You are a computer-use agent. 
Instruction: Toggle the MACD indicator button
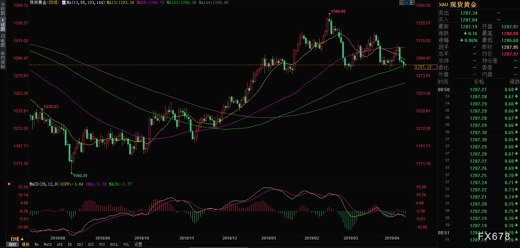(x=48, y=244)
